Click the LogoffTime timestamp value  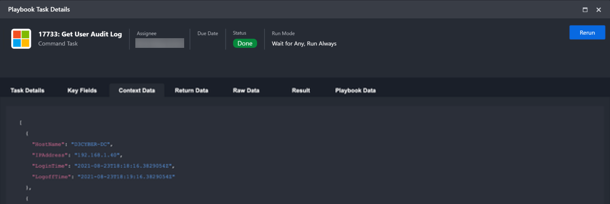[126, 177]
